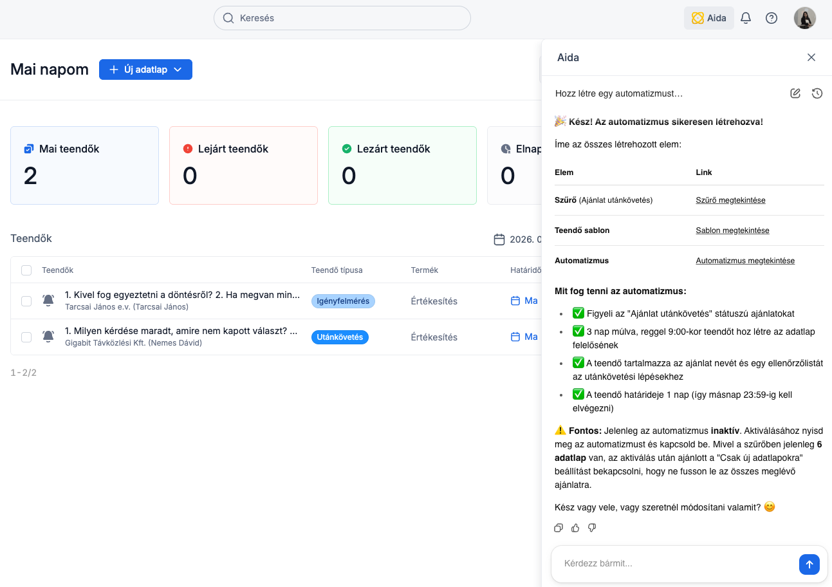
Task: Check the Gigabit Távközlési Kft. task checkbox
Action: pyautogui.click(x=26, y=337)
